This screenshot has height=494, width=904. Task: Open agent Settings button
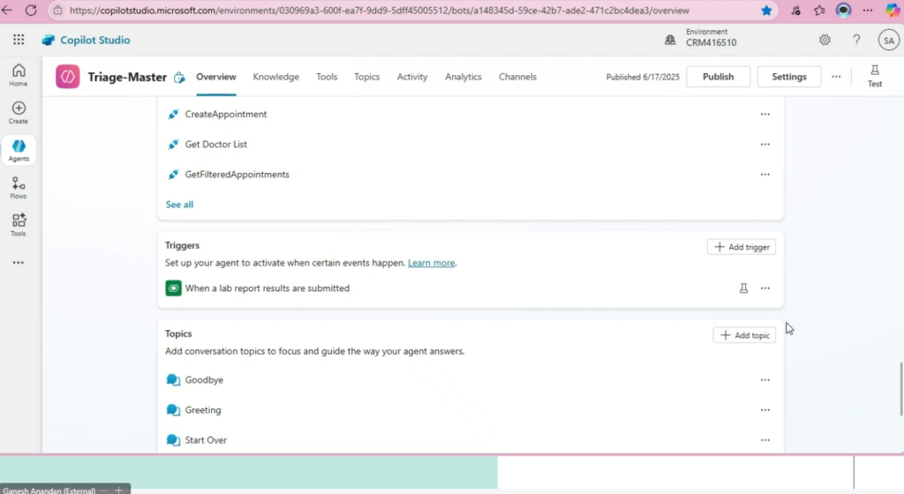(789, 77)
